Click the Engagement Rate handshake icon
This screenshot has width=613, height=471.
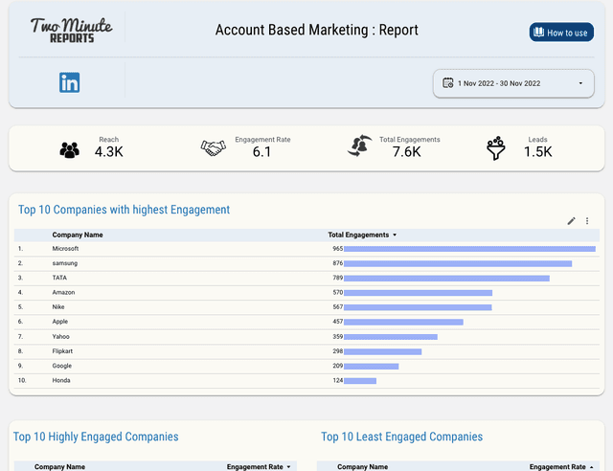(x=214, y=148)
